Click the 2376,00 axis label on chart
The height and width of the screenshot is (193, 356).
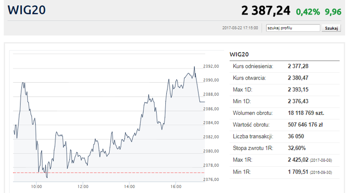[x=211, y=179]
